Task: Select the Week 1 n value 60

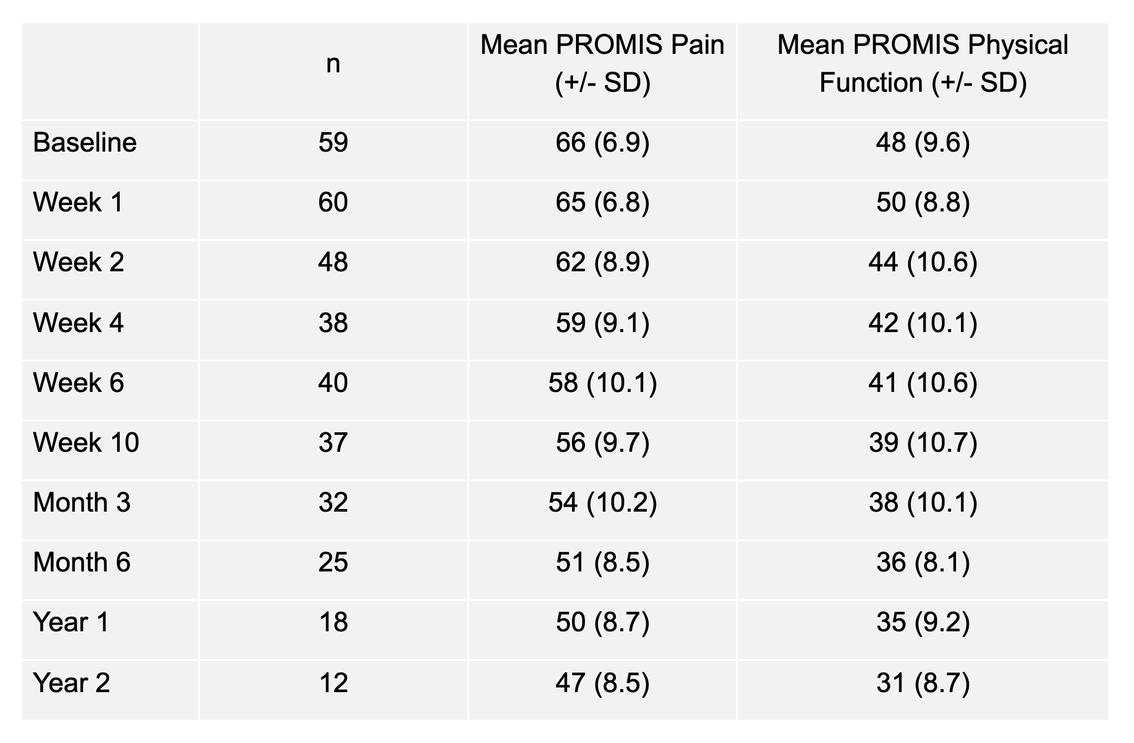Action: coord(333,202)
